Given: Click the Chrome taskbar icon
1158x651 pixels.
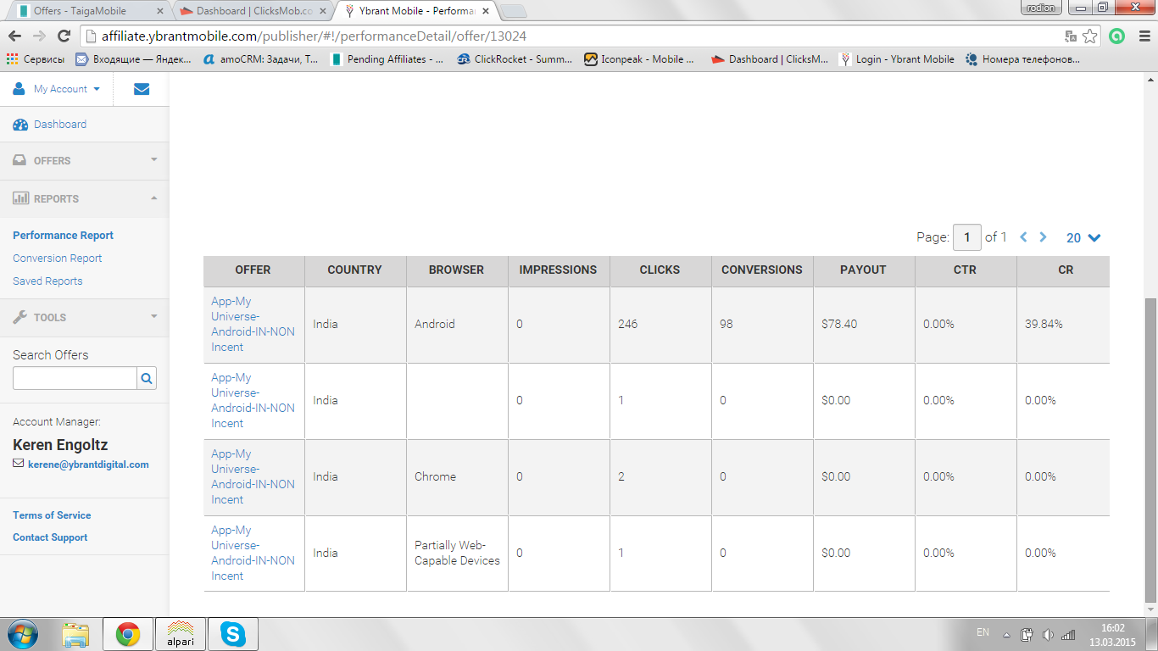Looking at the screenshot, I should (128, 634).
